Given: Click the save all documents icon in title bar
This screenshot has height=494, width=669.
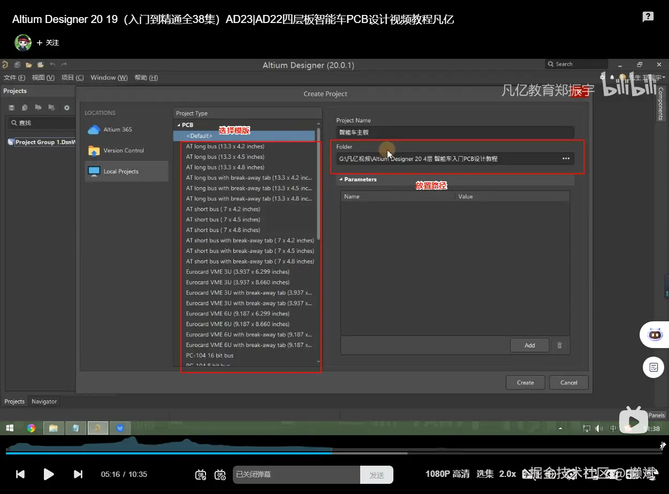Looking at the screenshot, I should pyautogui.click(x=18, y=65).
